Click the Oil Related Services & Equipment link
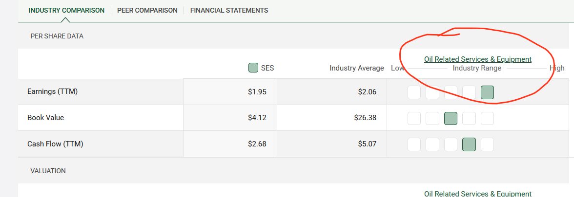 pyautogui.click(x=478, y=59)
